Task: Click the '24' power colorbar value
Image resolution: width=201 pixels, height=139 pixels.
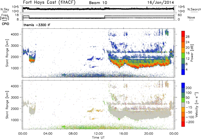Action: 187,42
